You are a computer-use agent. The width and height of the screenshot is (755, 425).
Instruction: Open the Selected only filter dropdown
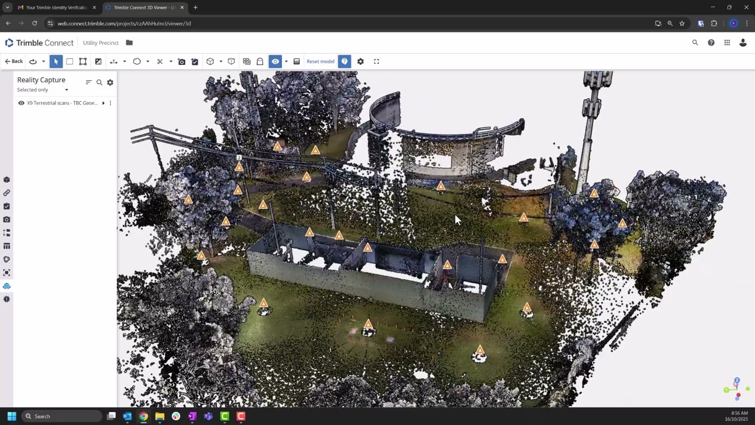[x=42, y=90]
